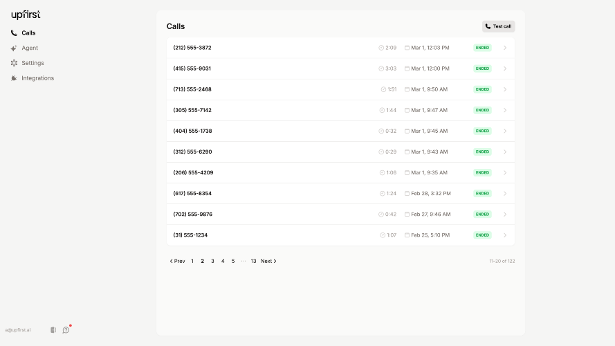Open call from (312) 555-6290
Screen dimensions: 615x346
340,152
